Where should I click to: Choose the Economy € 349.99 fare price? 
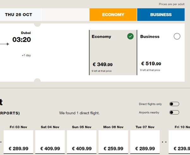pos(102,65)
